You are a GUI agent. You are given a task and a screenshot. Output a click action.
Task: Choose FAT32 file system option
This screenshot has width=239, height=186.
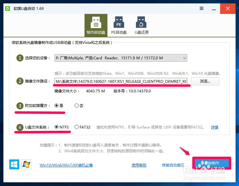[x=82, y=127]
